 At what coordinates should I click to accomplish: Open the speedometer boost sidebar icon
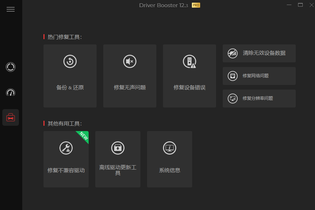[x=11, y=92]
